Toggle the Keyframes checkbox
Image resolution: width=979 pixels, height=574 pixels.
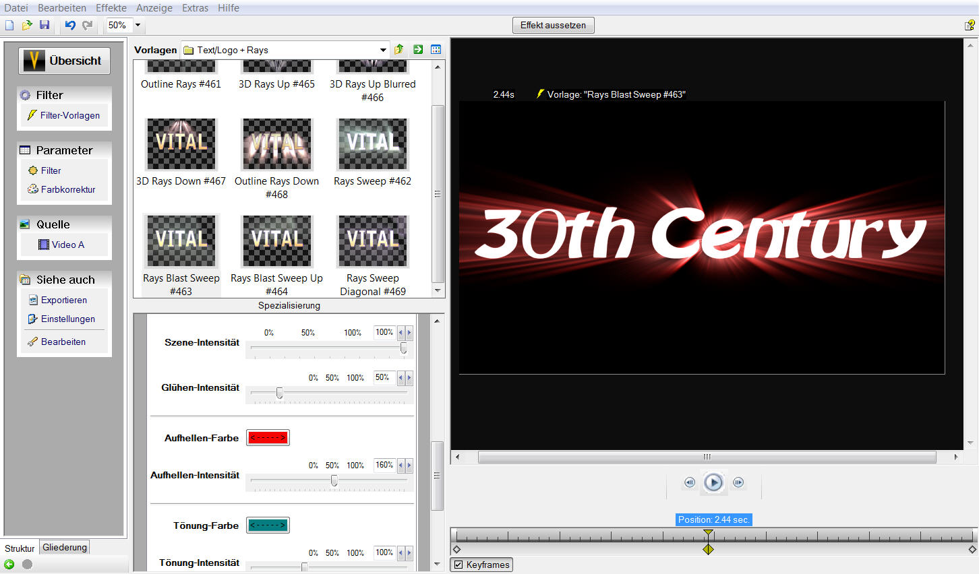pyautogui.click(x=458, y=565)
